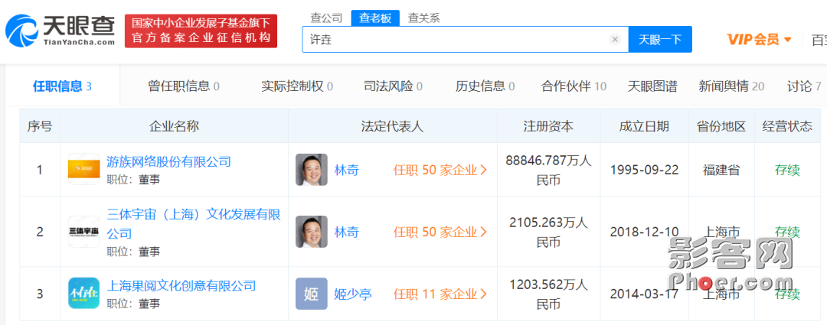Screen dimensions: 827x325
Task: Expand 任职 50 家企业 in the 三体宇宙 row
Action: pos(440,232)
